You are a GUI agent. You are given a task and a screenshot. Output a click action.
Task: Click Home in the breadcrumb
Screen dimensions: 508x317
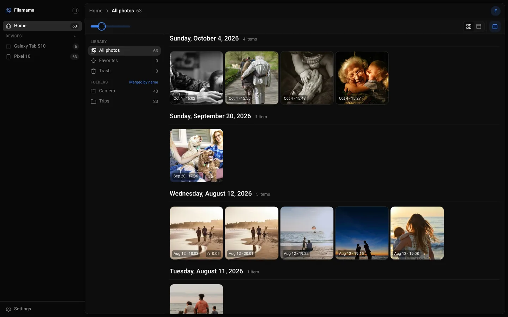96,11
